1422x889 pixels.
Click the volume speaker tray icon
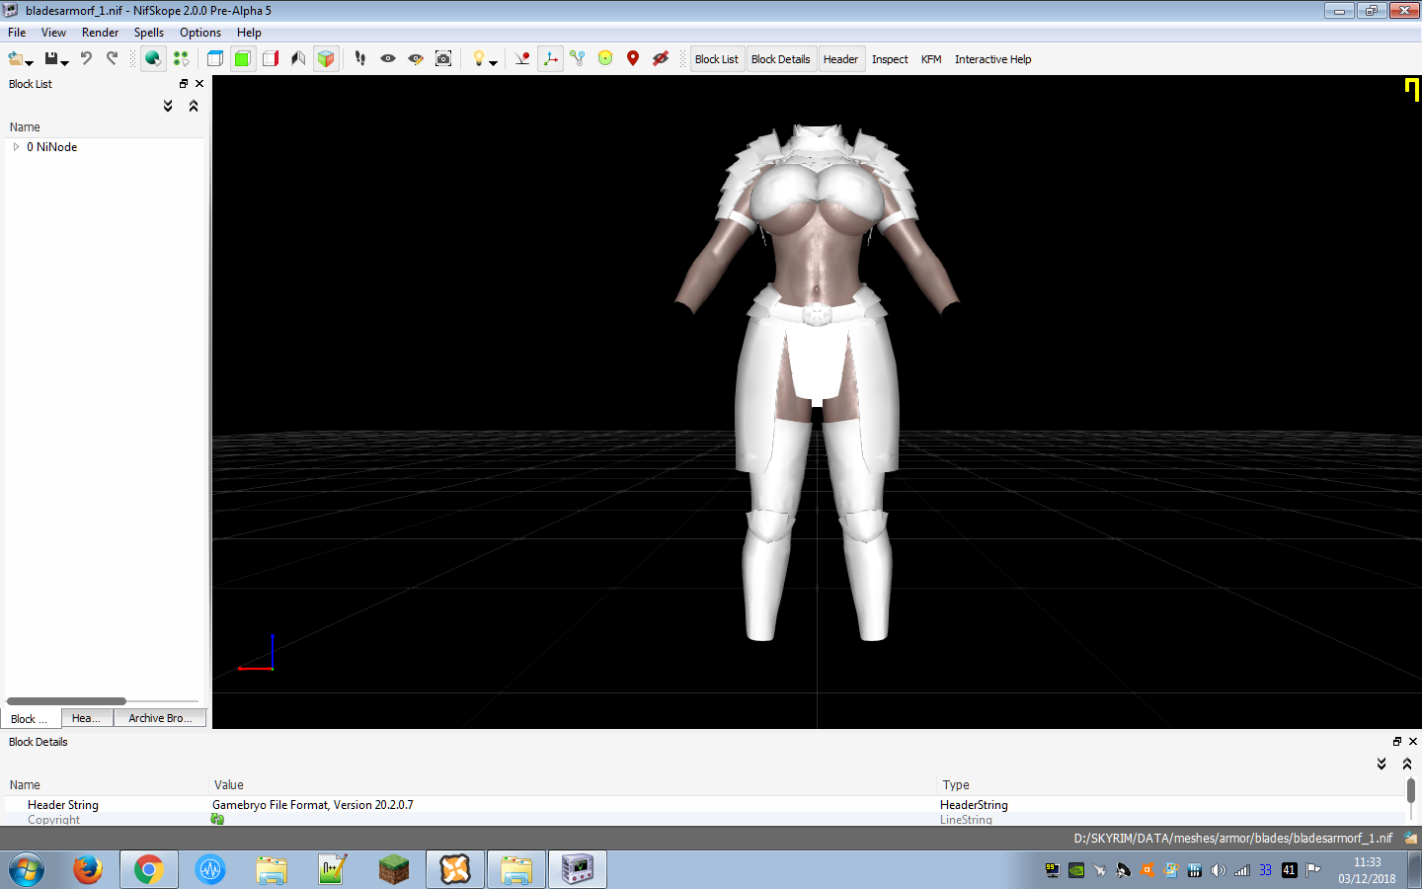pos(1218,870)
